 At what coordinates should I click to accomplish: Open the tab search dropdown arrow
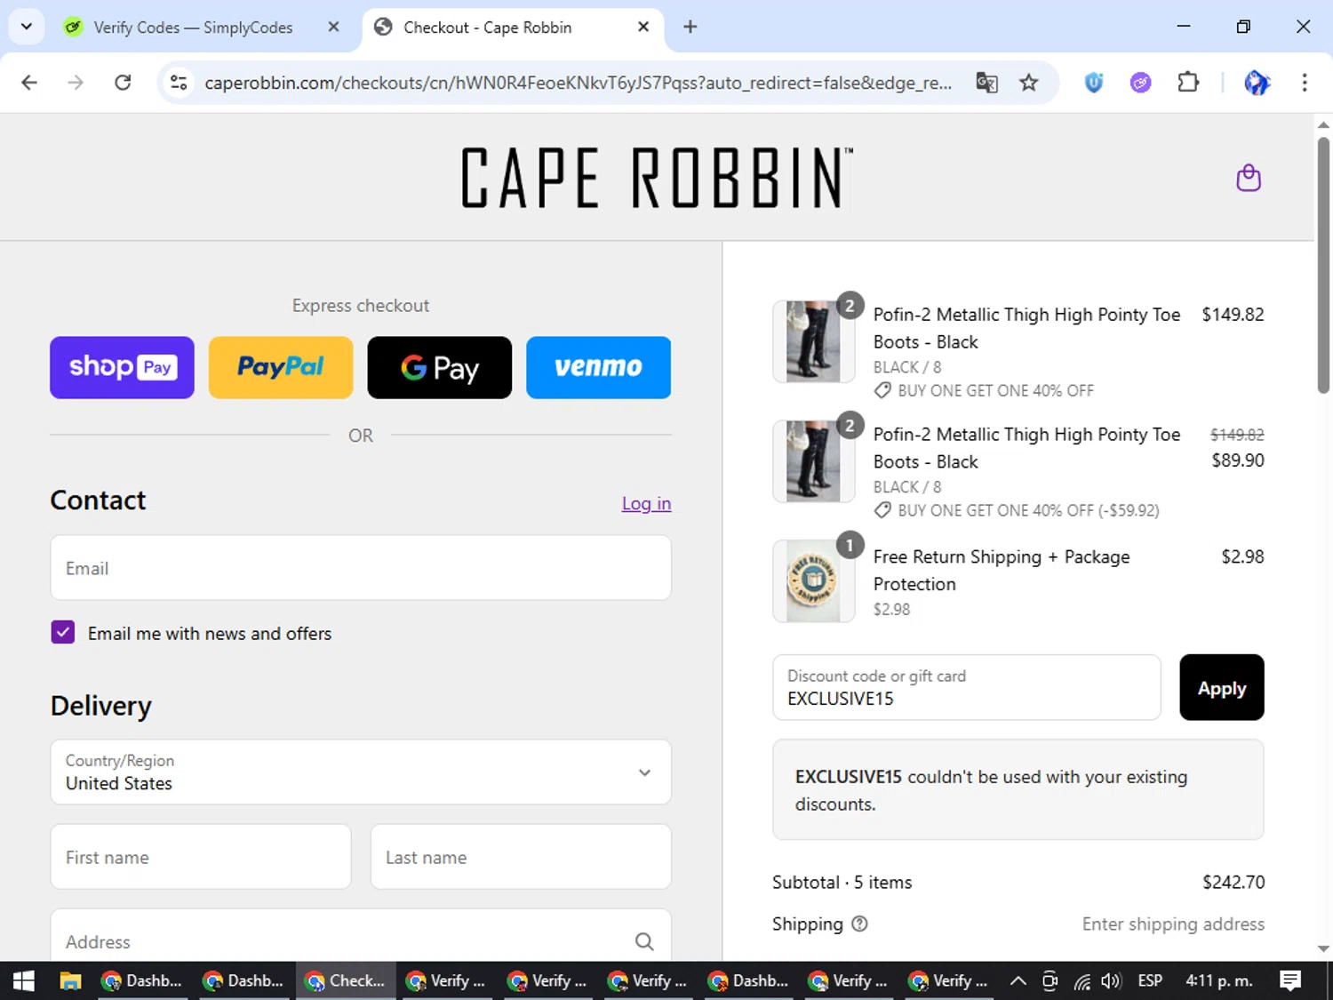pos(27,27)
